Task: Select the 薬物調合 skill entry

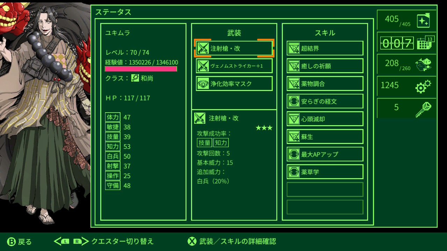Action: 325,84
